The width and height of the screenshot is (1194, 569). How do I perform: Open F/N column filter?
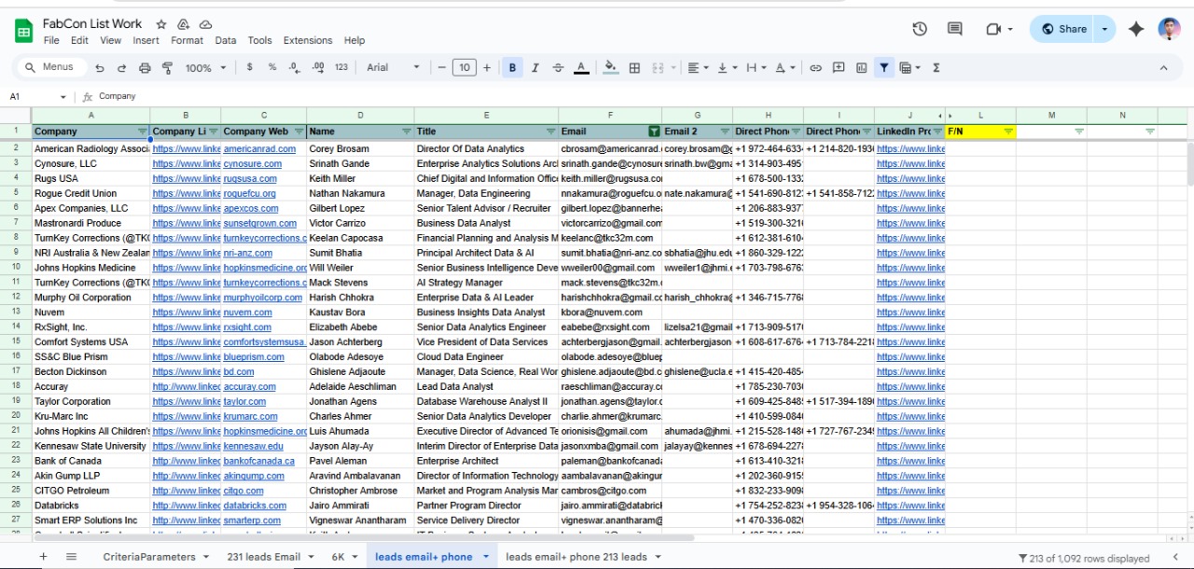[1008, 132]
